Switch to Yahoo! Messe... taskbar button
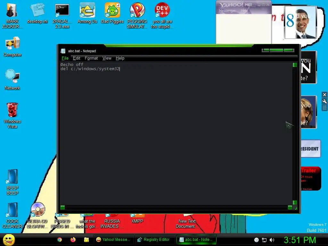Image resolution: width=328 pixels, height=246 pixels. (113, 240)
